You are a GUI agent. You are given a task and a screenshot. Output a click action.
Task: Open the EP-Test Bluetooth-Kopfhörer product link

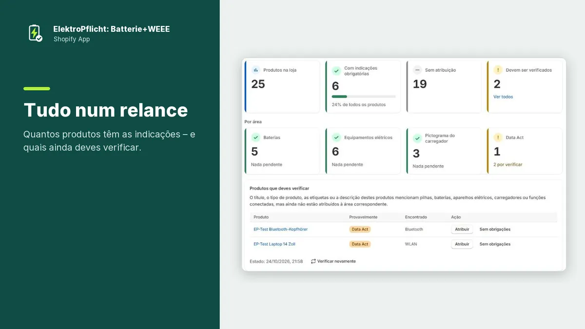click(280, 229)
